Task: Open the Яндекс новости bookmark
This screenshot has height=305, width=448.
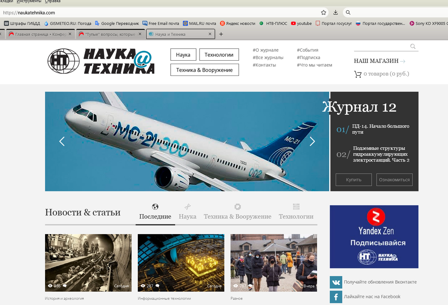Action: pyautogui.click(x=237, y=23)
